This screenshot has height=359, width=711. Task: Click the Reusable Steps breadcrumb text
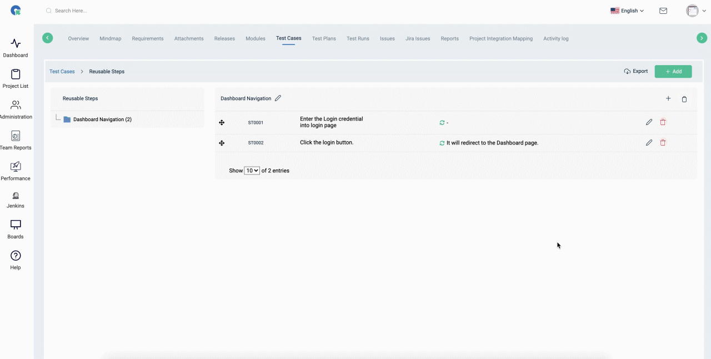[107, 71]
